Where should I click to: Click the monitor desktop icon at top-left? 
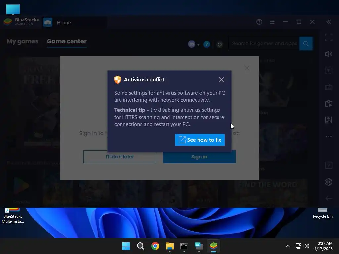click(13, 9)
